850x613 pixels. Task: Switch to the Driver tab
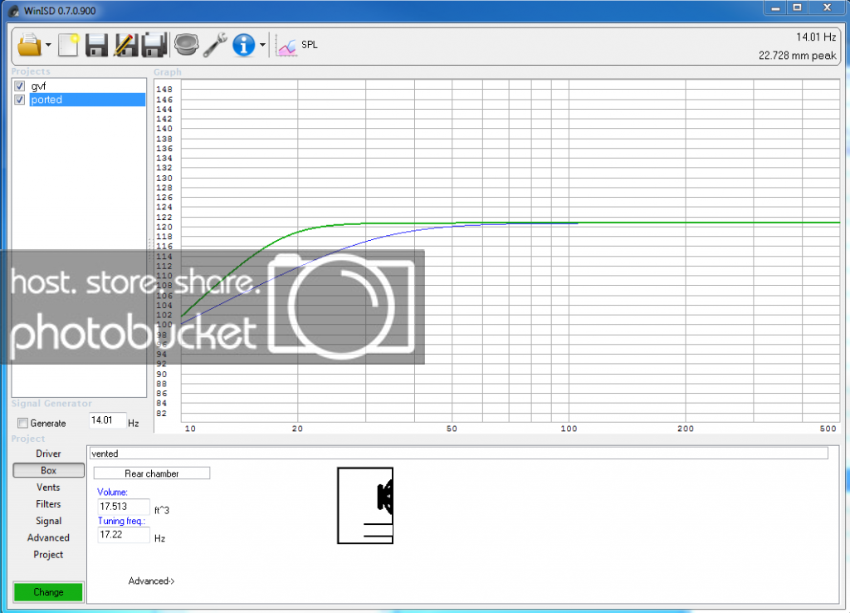coord(48,454)
